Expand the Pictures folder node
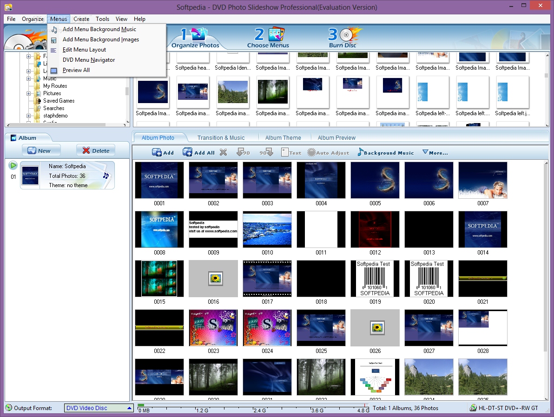The height and width of the screenshot is (417, 554). pos(29,93)
